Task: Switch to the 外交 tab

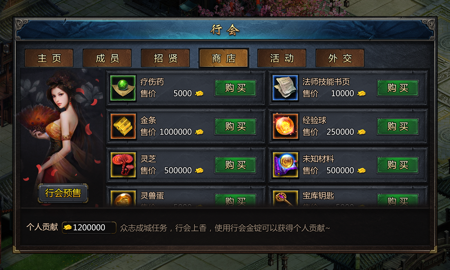Action: pos(340,58)
